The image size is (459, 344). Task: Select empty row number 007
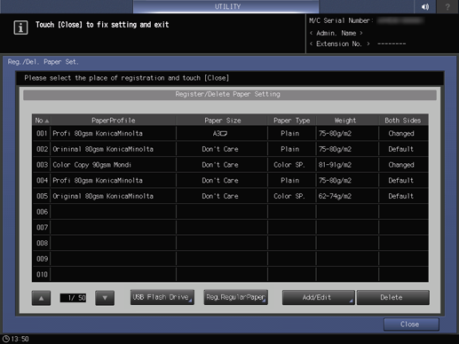click(x=230, y=227)
